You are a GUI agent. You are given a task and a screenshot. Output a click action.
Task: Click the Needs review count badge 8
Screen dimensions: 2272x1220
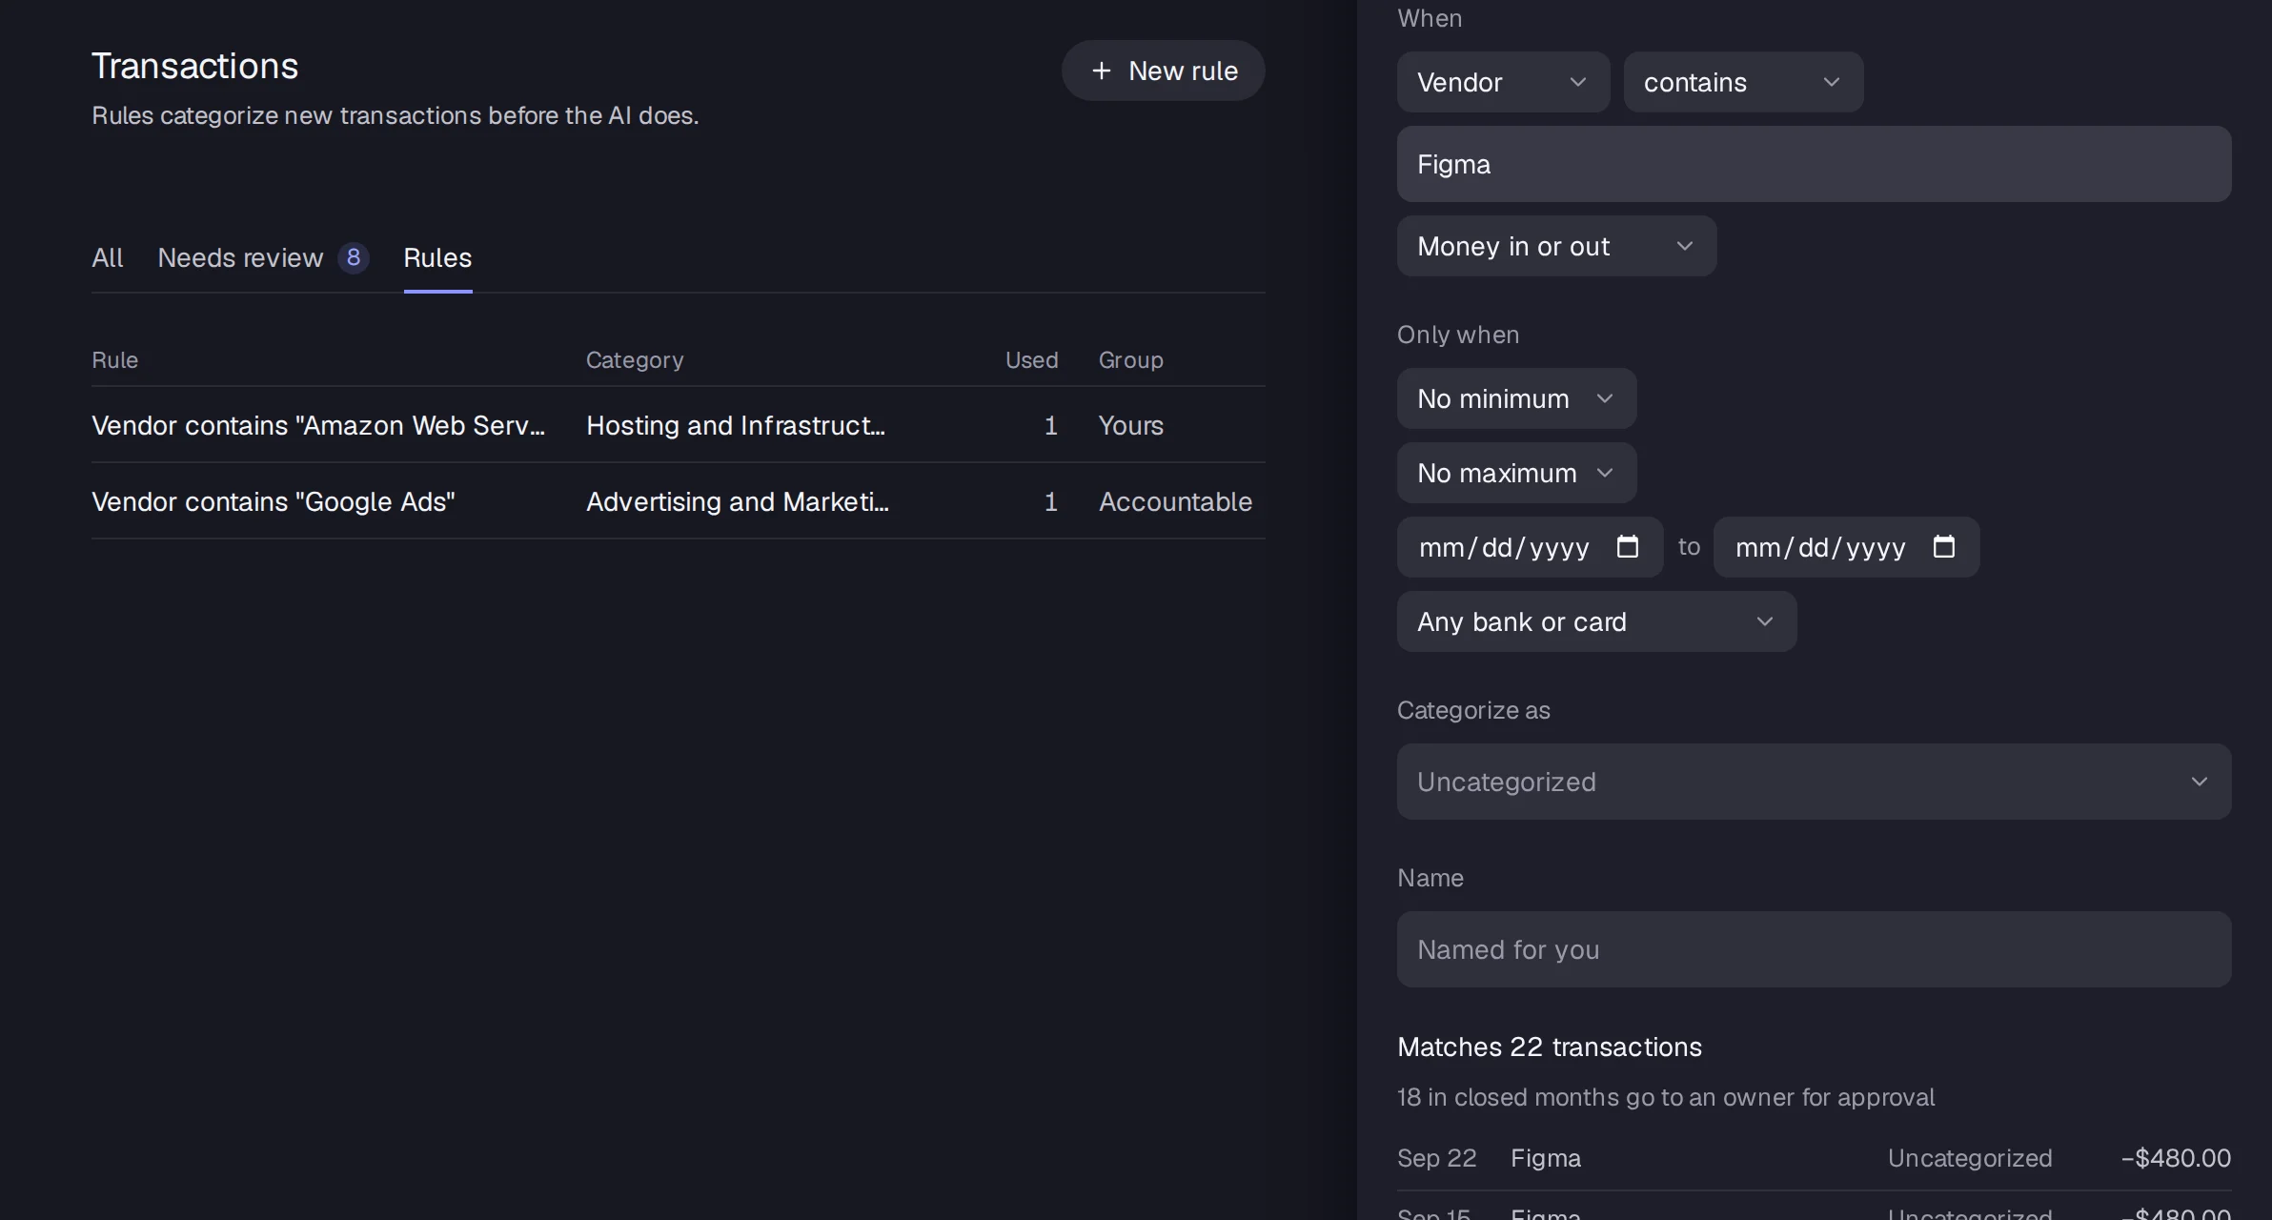pyautogui.click(x=354, y=257)
